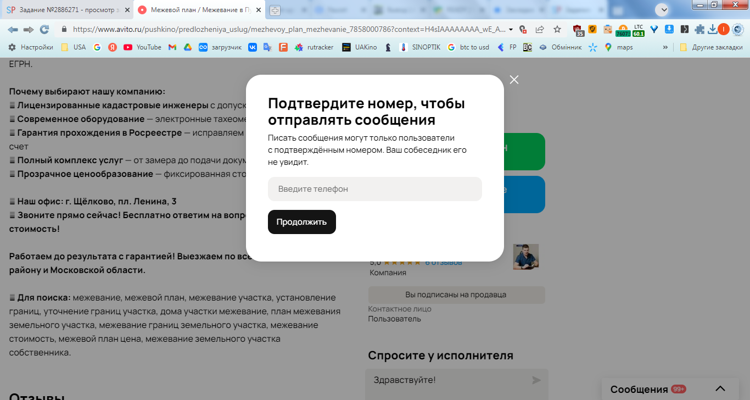Viewport: 750px width, 400px height.
Task: Open the browser extensions puzzle icon
Action: tap(699, 29)
